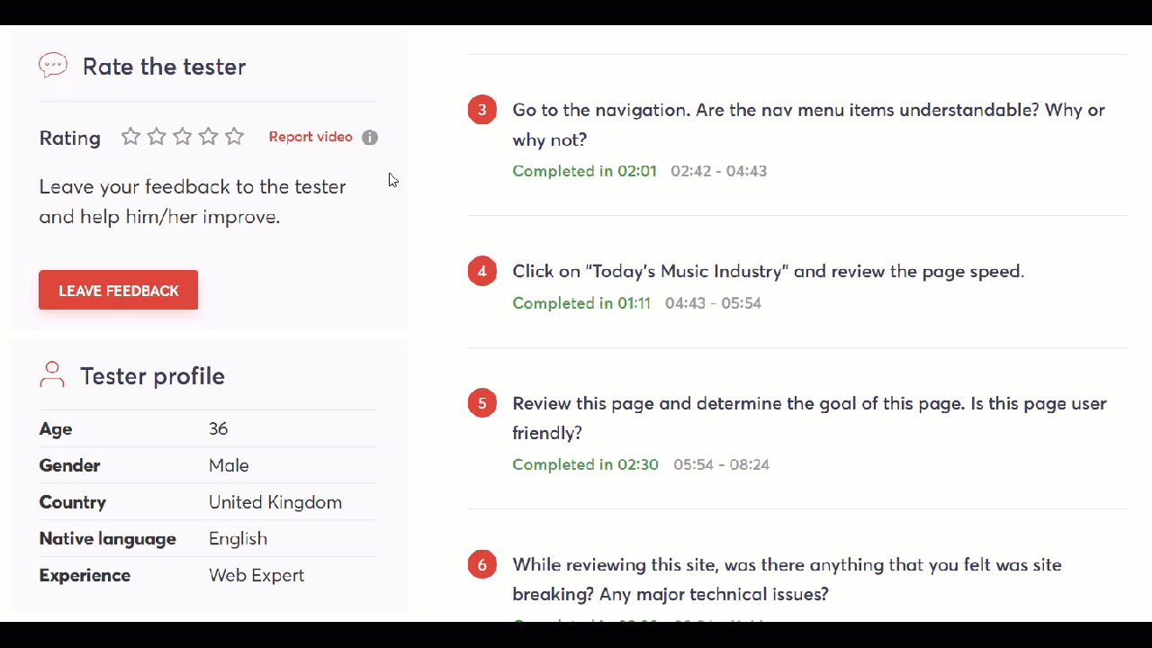Open the Today's Music Industry task text

click(768, 271)
